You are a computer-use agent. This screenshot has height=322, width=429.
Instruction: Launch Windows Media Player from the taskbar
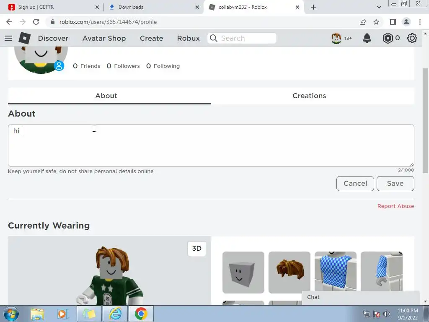[62, 314]
